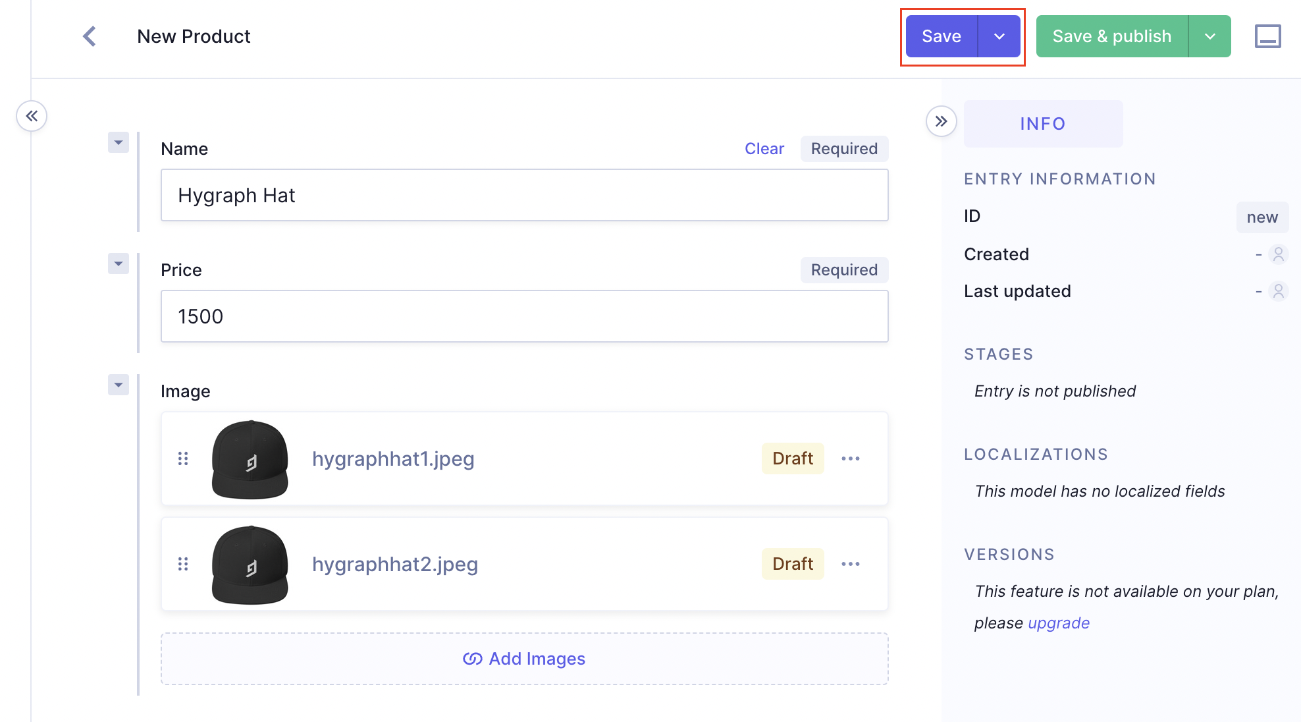
Task: Switch to the INFO tab
Action: click(1043, 124)
